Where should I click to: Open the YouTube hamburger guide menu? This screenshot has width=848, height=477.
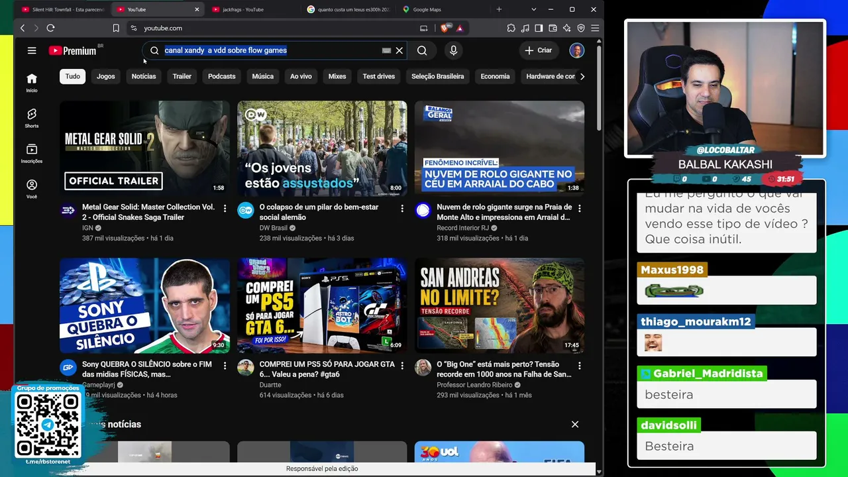point(32,50)
